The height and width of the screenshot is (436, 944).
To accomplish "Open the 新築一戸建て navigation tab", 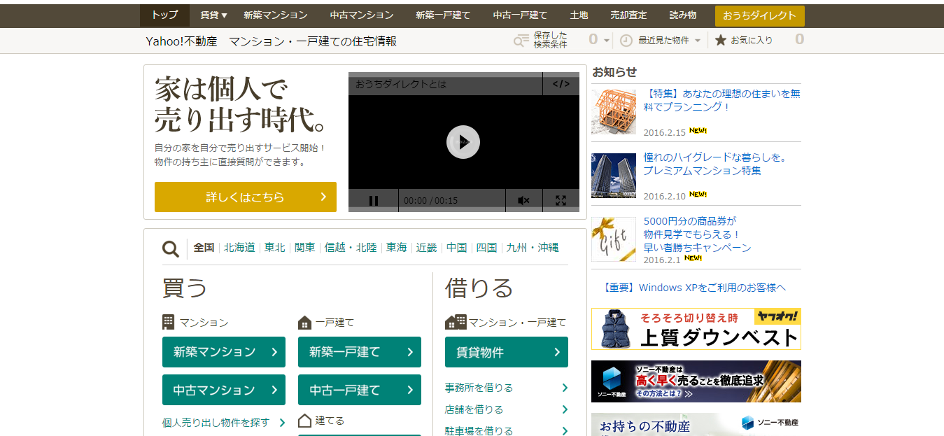I will click(x=443, y=15).
